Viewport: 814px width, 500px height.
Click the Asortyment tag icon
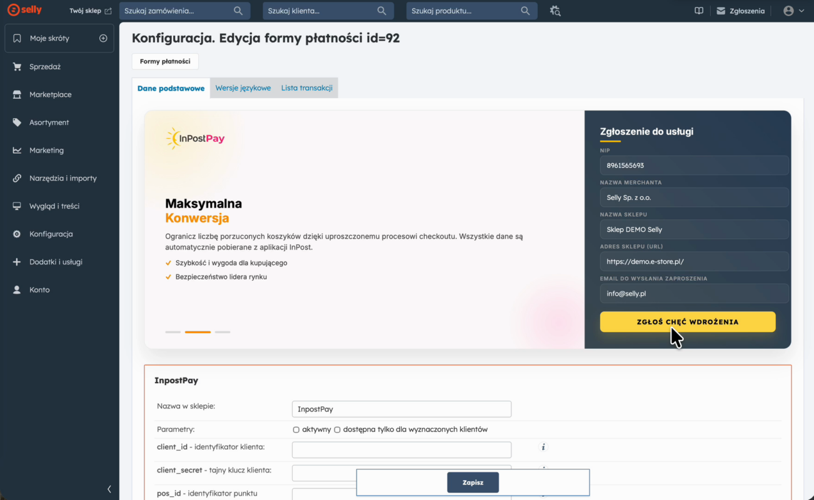pos(17,122)
